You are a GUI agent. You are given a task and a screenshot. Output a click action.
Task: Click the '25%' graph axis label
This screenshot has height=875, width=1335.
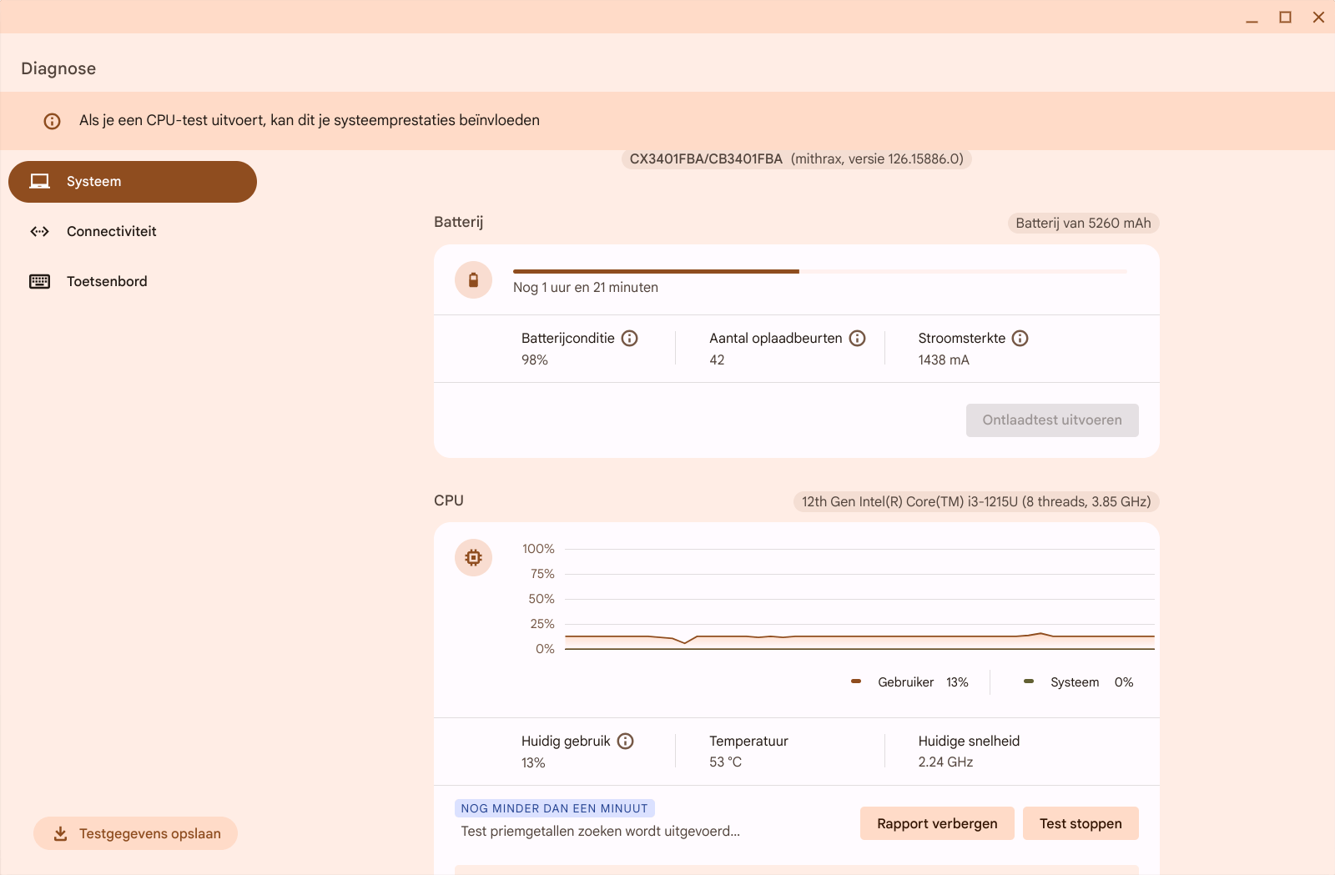point(542,624)
